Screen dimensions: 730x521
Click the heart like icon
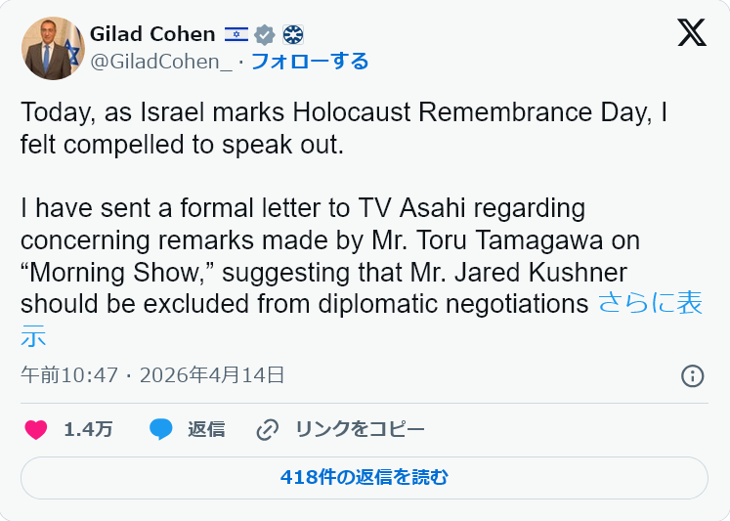coord(36,429)
